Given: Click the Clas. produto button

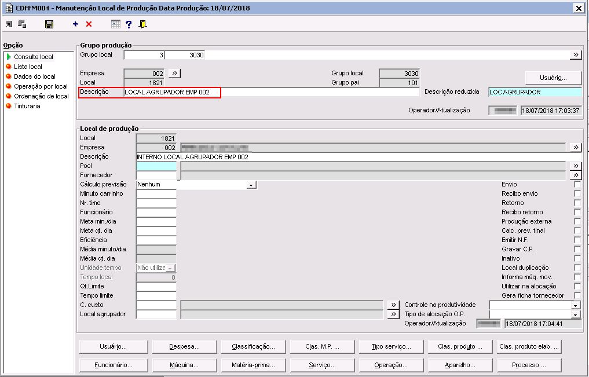Looking at the screenshot, I should 460,346.
